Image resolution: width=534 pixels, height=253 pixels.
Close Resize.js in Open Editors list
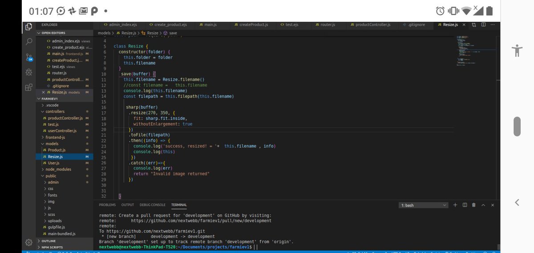tap(43, 92)
